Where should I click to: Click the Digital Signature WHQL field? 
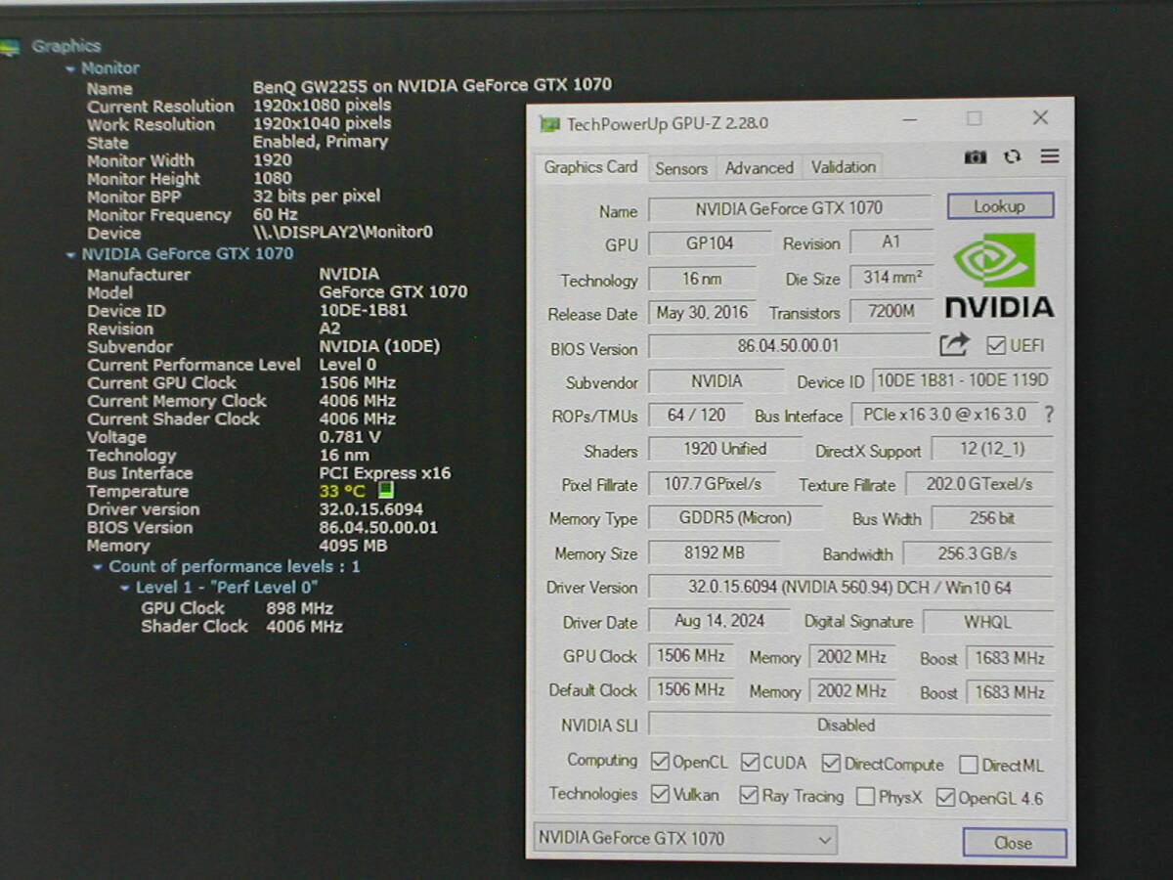(x=988, y=622)
